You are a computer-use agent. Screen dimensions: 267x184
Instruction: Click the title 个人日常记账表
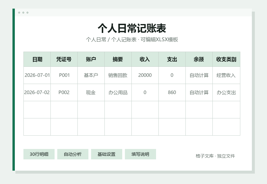pyautogui.click(x=132, y=28)
